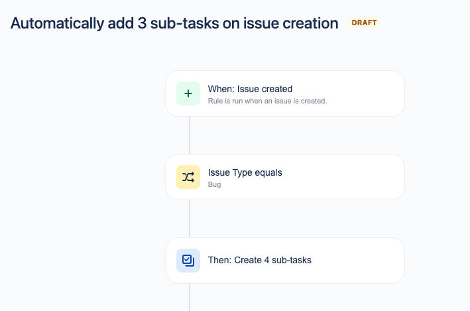Click the blue sub-tasks checkbox icon
470x311 pixels.
click(188, 261)
